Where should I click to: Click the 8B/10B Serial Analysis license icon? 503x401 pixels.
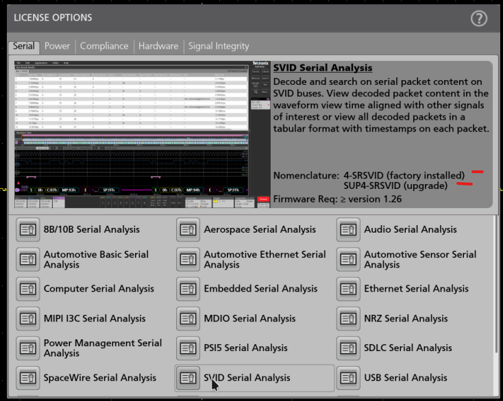(28, 230)
